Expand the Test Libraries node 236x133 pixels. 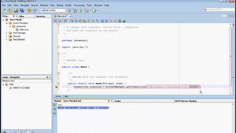click(7, 40)
